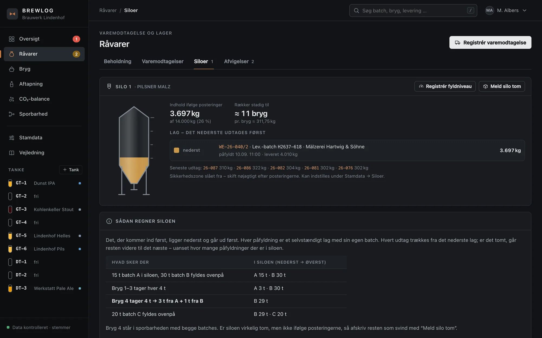Viewport: 542px width, 338px height.
Task: Click the Sporbarhed branch icon
Action: (x=12, y=114)
